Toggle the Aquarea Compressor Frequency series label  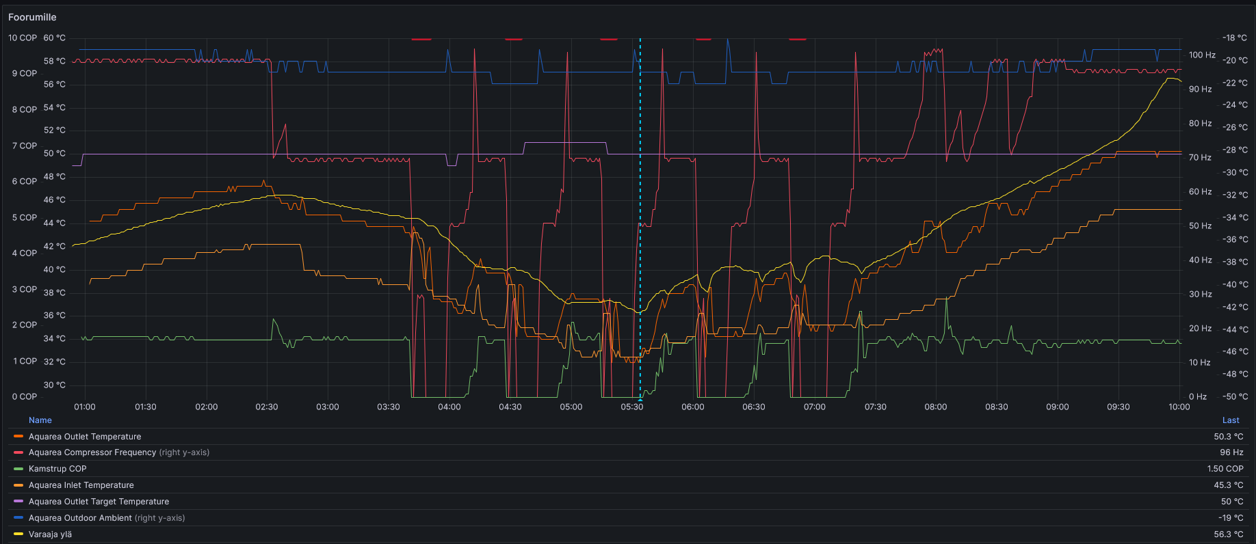(92, 452)
